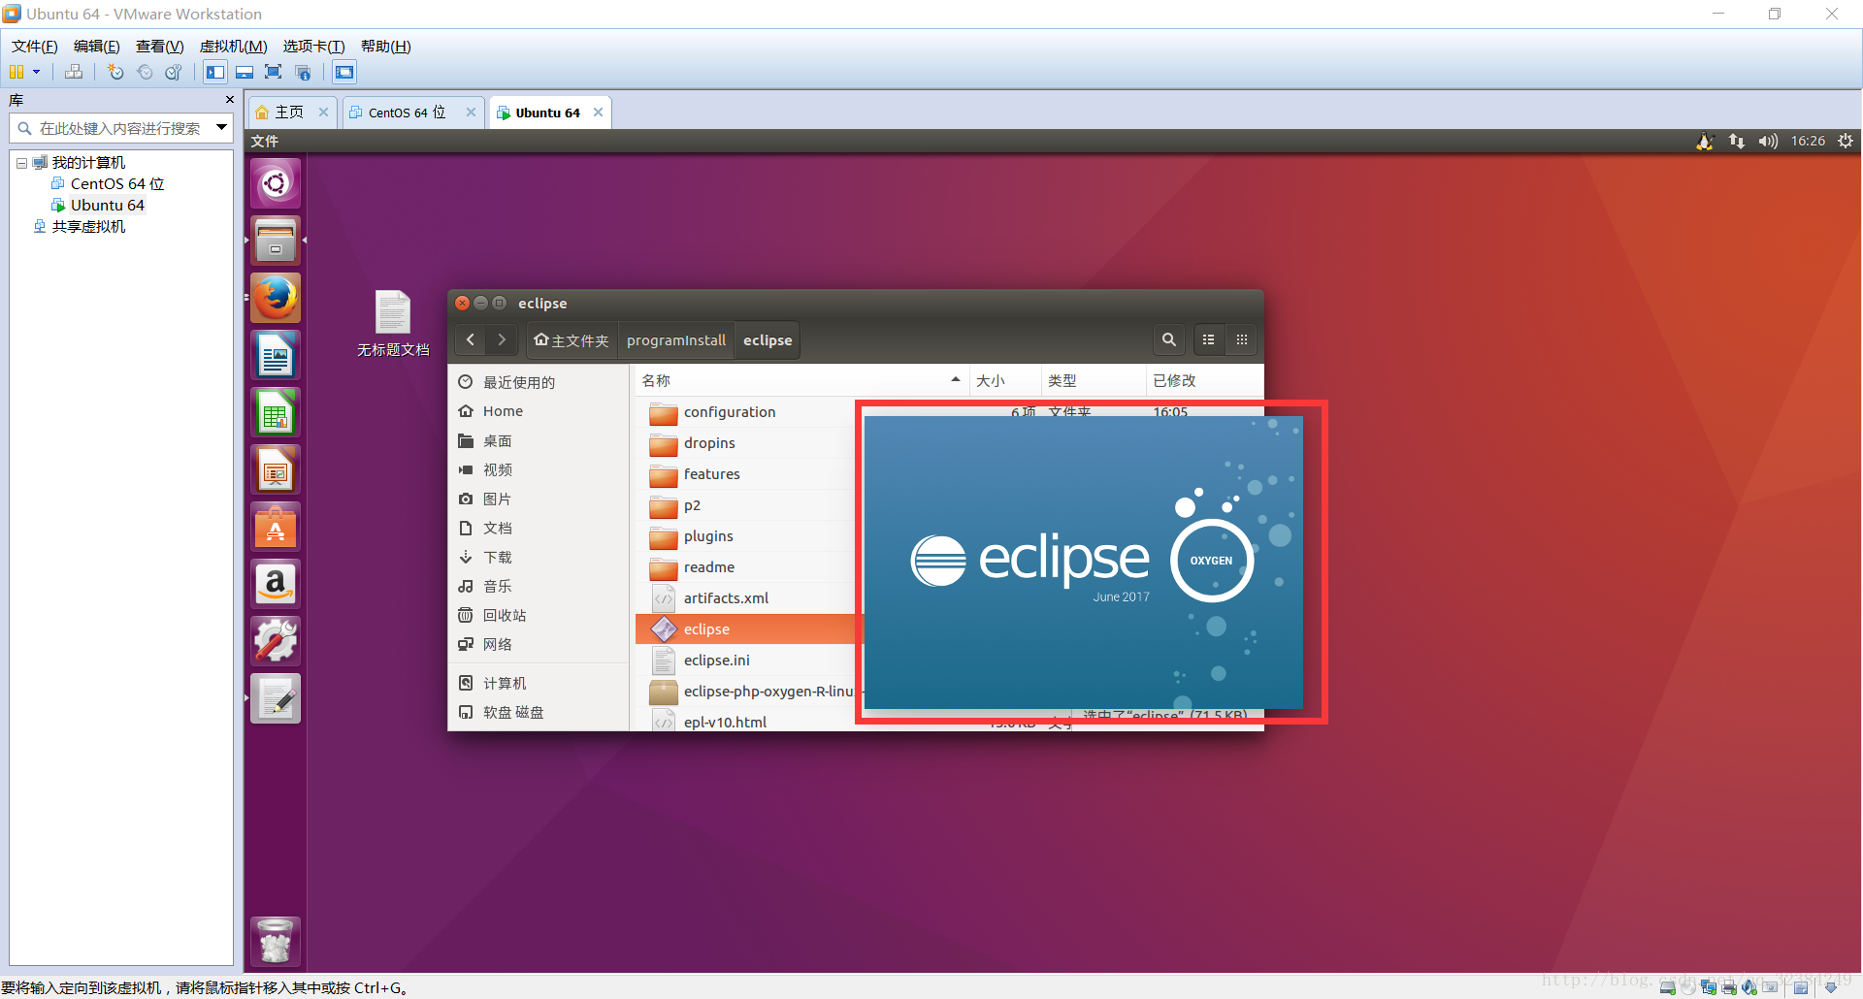
Task: Open the 文件(F) menu in VMware
Action: point(35,47)
